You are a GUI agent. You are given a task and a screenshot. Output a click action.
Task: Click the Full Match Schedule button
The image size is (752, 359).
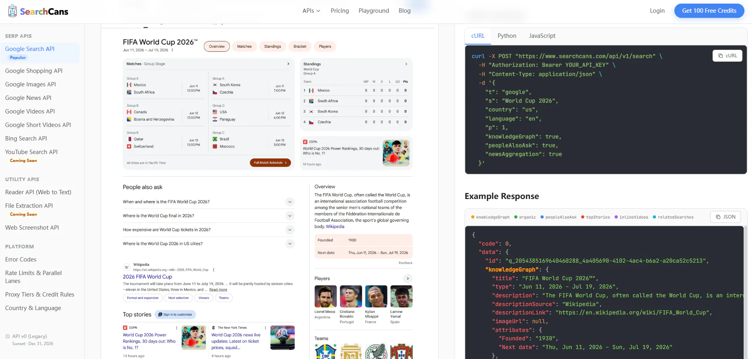click(270, 163)
